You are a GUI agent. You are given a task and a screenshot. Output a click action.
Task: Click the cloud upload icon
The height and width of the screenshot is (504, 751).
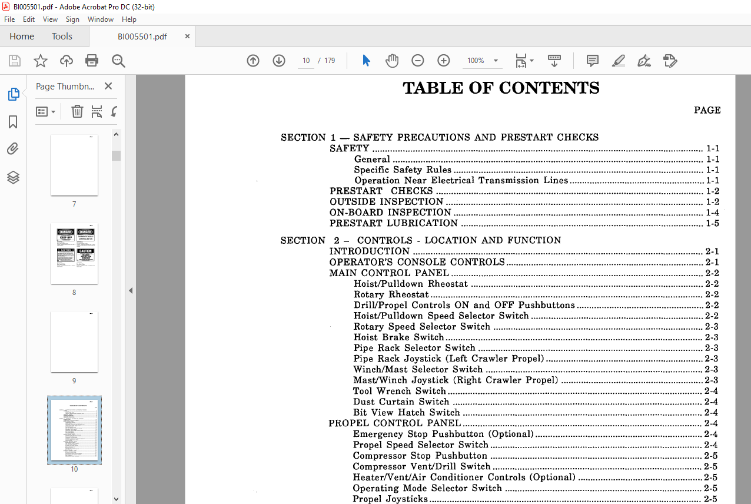point(67,61)
